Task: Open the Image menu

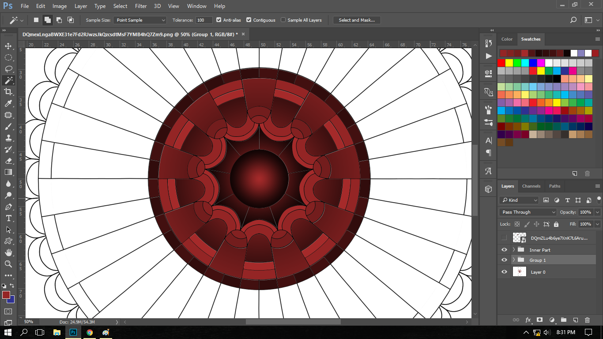Action: click(x=60, y=6)
